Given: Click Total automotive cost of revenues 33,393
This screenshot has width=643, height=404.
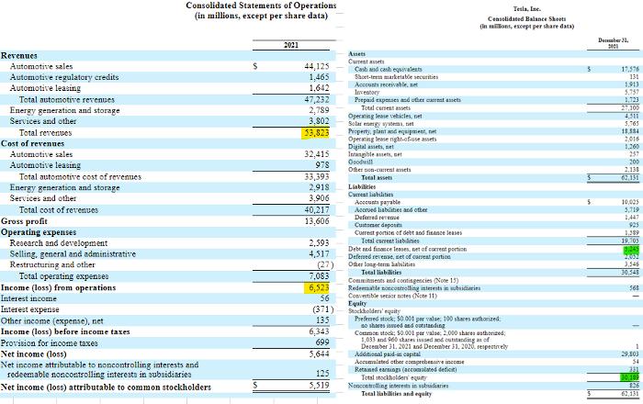Looking at the screenshot, I should pos(317,176).
